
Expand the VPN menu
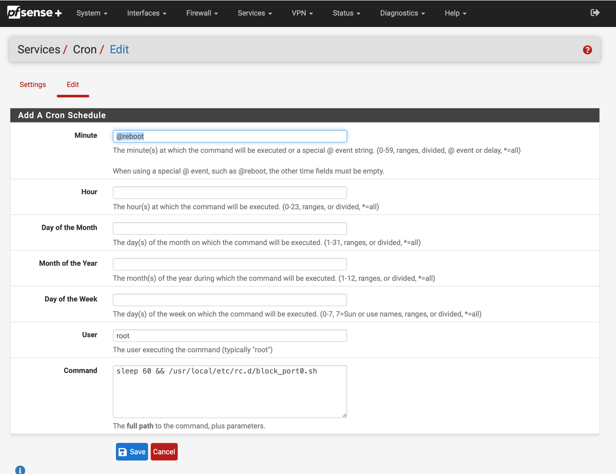coord(302,13)
